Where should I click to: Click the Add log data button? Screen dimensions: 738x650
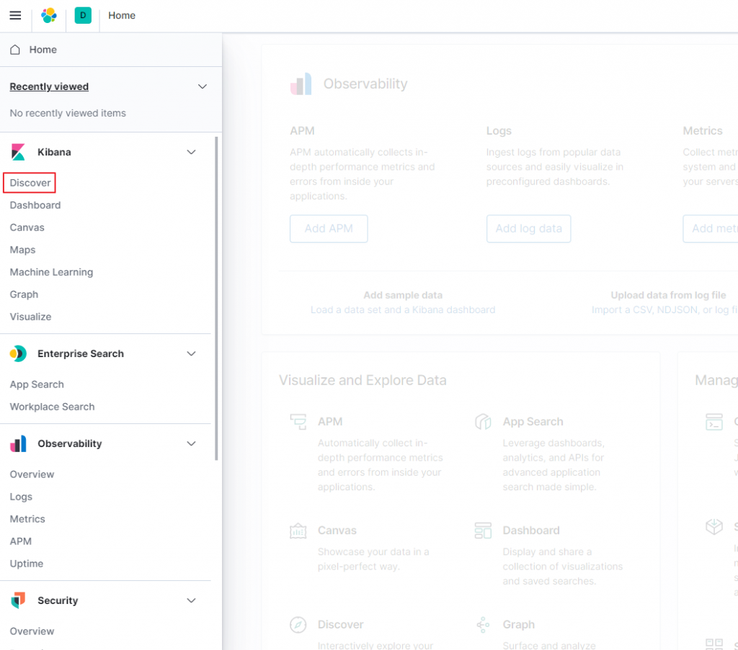click(528, 228)
